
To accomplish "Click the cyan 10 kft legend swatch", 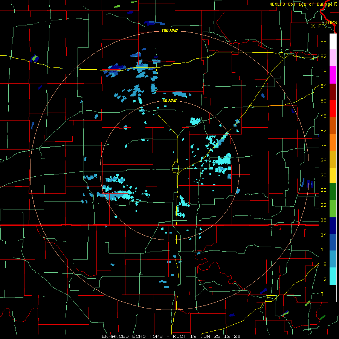I will click(333, 276).
